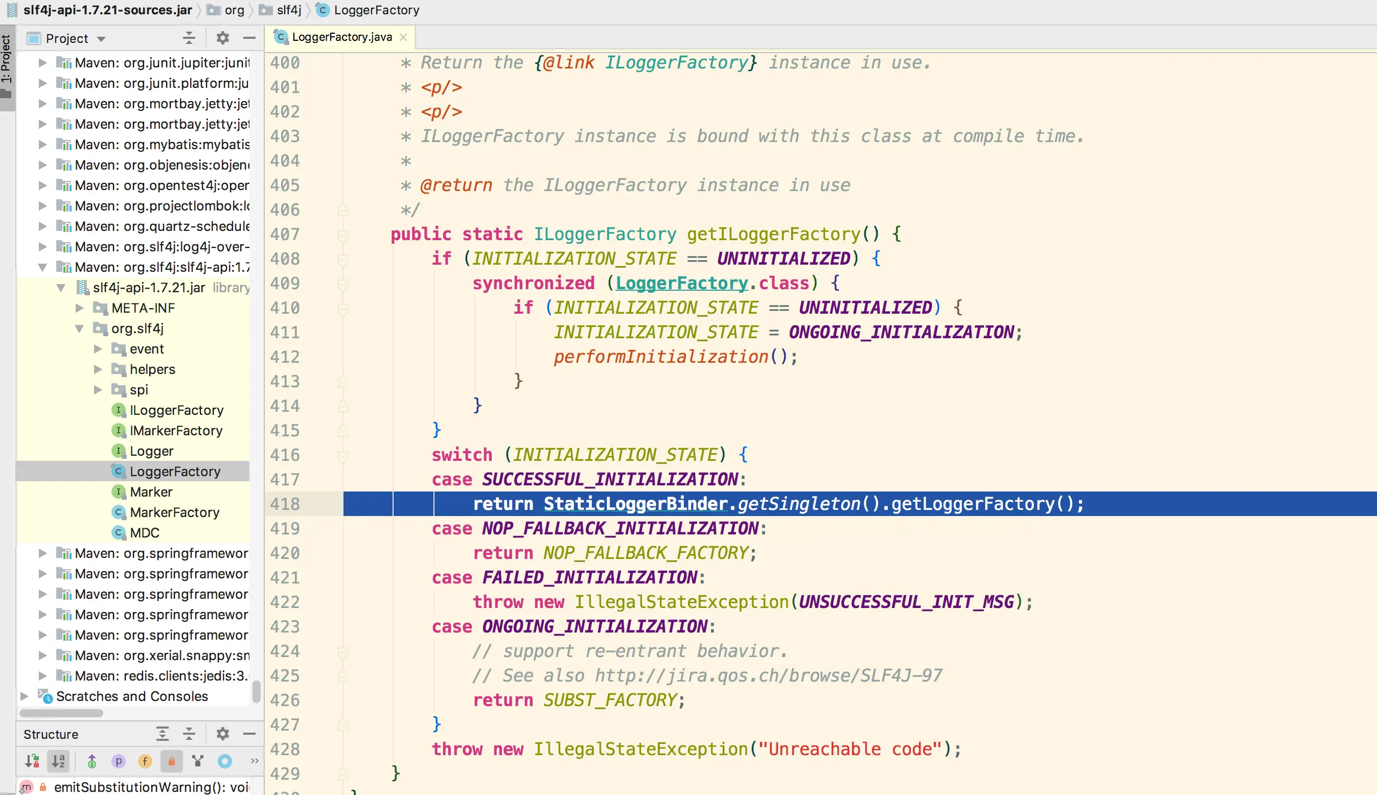Expand Maven: org.mybatis:mybatis library node
The width and height of the screenshot is (1377, 795).
[x=42, y=145]
